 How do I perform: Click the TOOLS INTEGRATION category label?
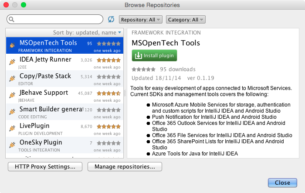coord(39,150)
